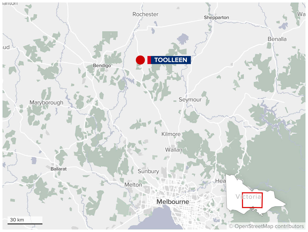
Task: Click the Bendigo town label
Action: click(102, 66)
